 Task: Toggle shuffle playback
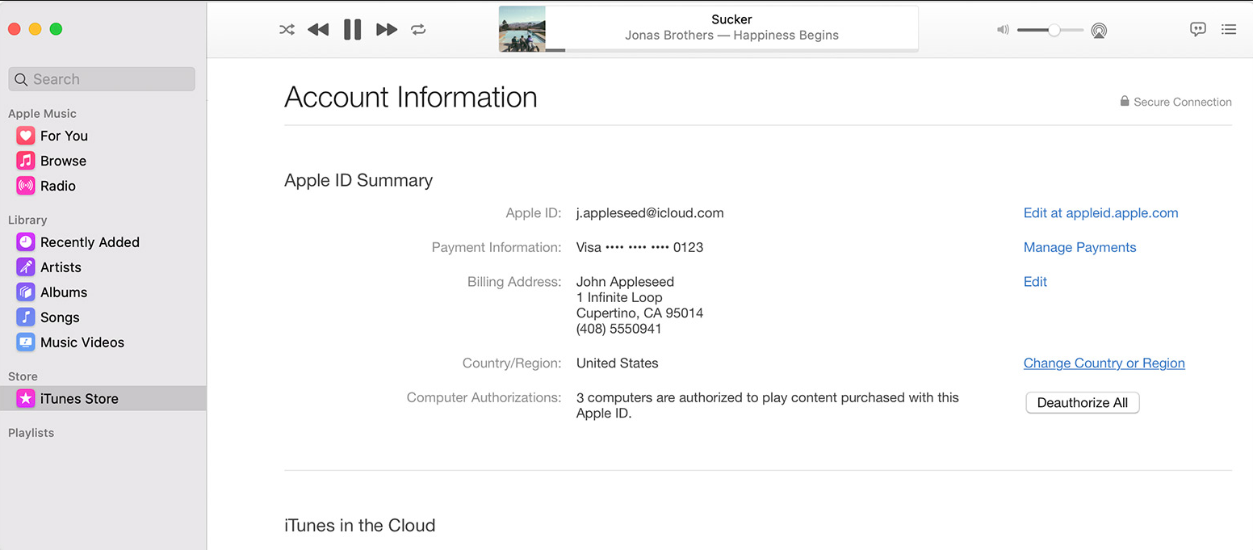[x=287, y=30]
